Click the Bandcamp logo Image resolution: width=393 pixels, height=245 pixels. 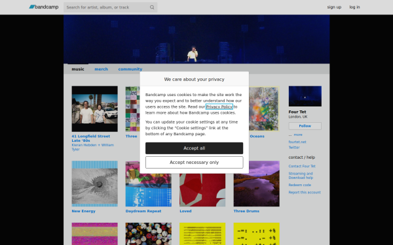click(x=44, y=7)
